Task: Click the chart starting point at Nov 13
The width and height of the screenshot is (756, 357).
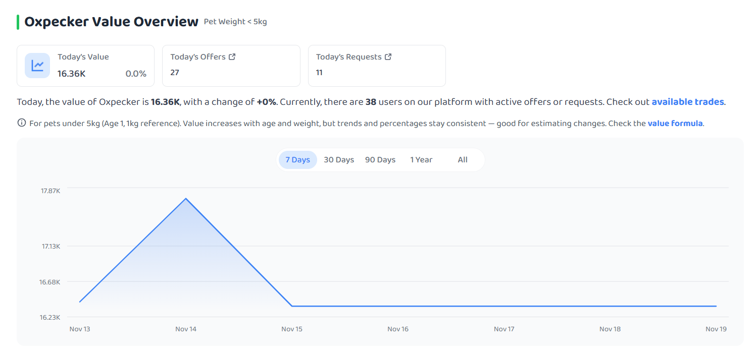Action: [80, 302]
